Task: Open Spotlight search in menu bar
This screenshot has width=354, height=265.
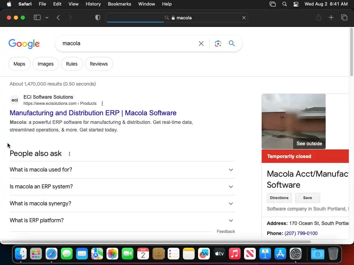Action: (x=285, y=4)
